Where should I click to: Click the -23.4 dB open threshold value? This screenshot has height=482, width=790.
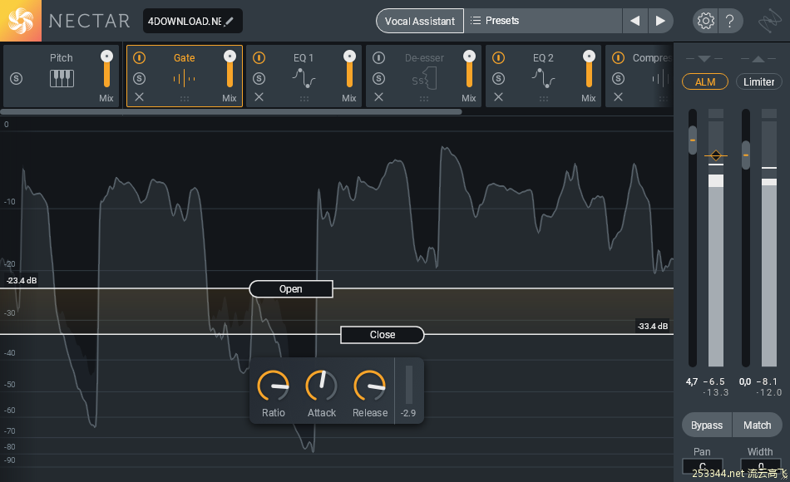click(22, 281)
